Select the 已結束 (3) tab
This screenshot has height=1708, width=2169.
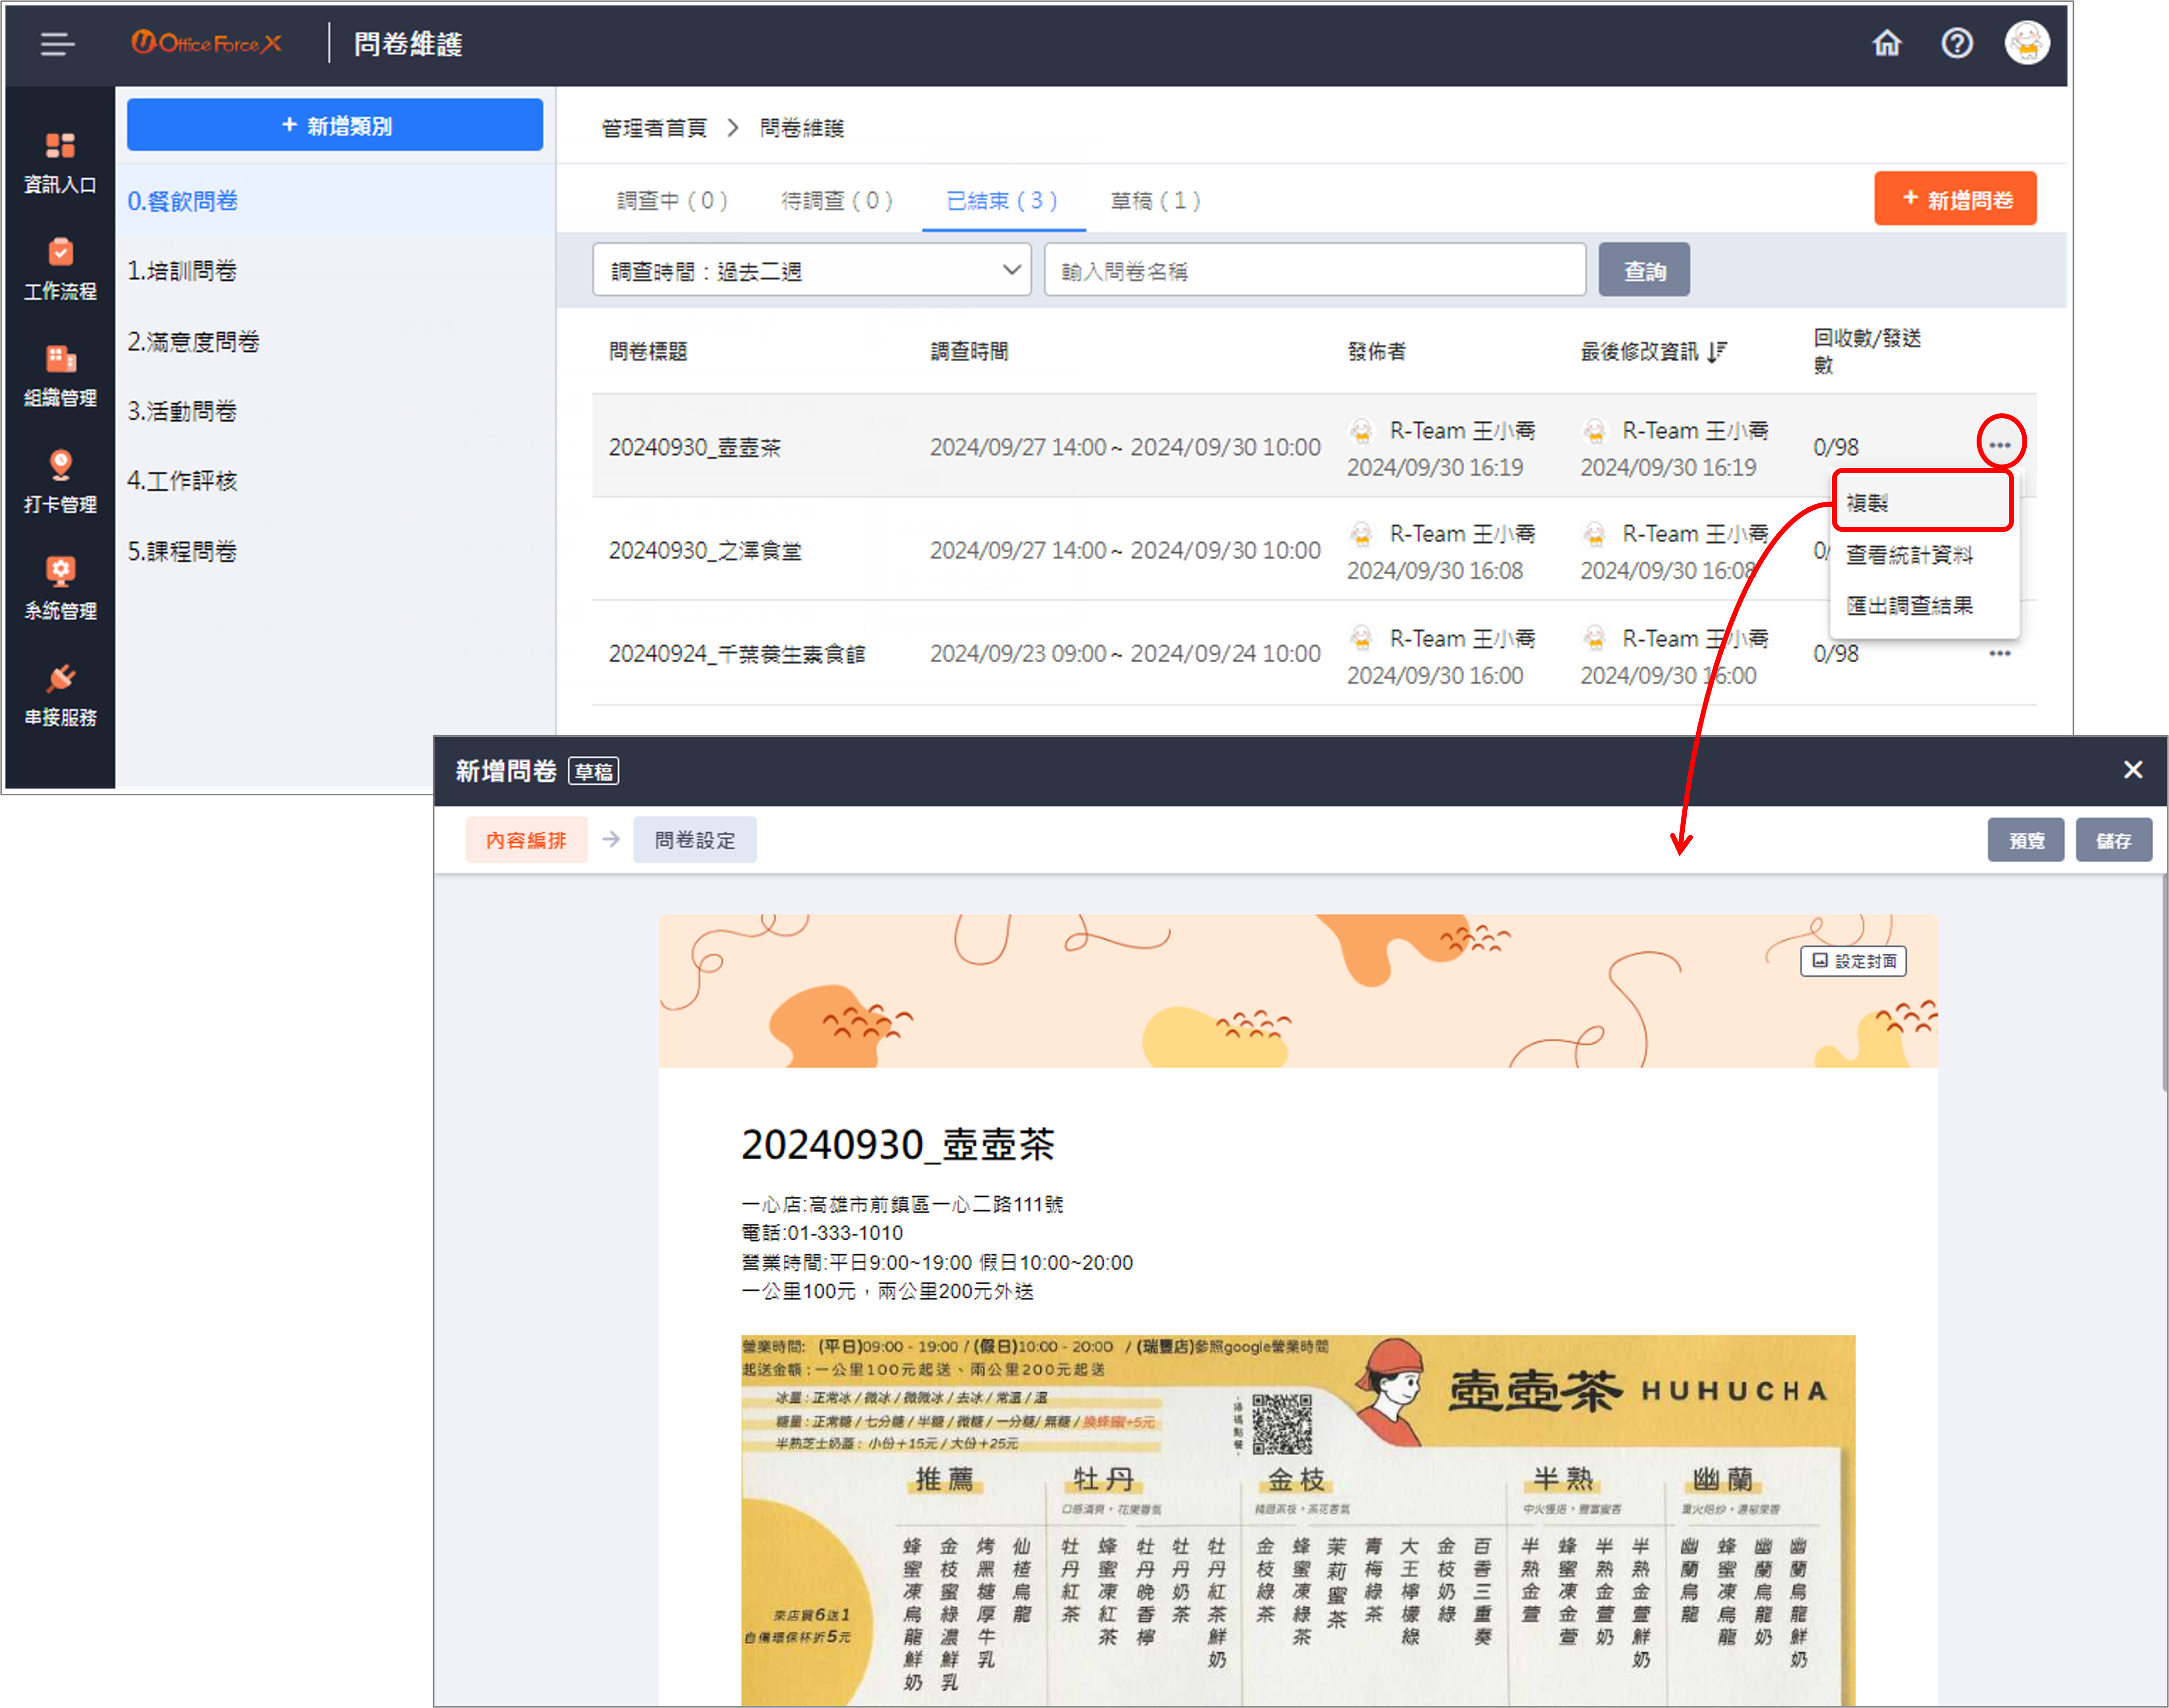(x=1002, y=201)
